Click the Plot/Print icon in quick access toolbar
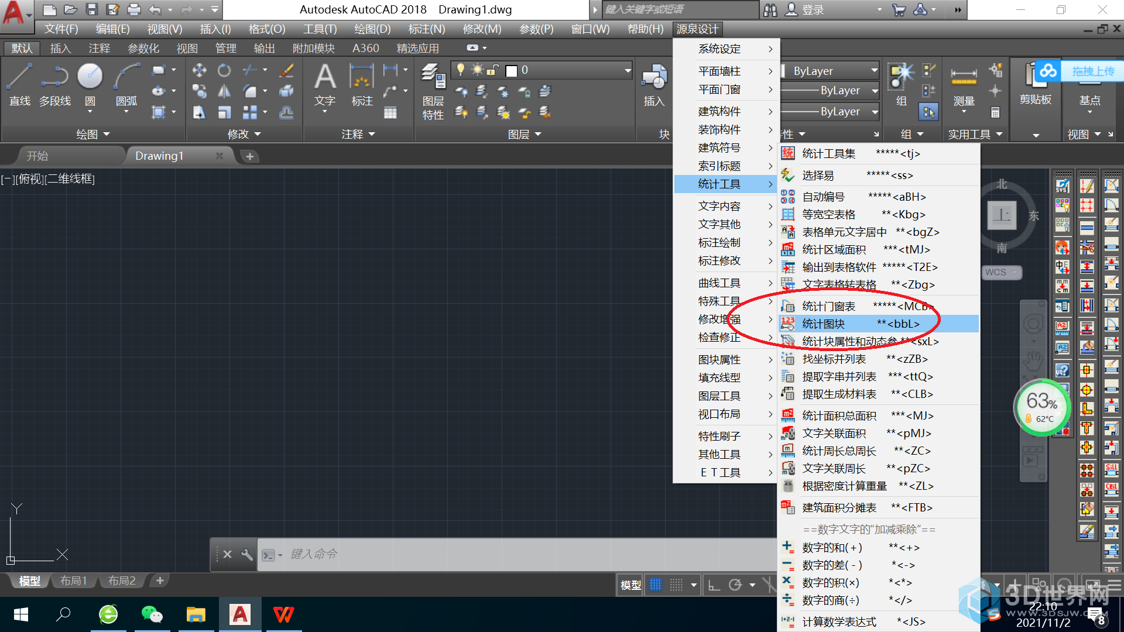The image size is (1124, 632). click(x=134, y=9)
